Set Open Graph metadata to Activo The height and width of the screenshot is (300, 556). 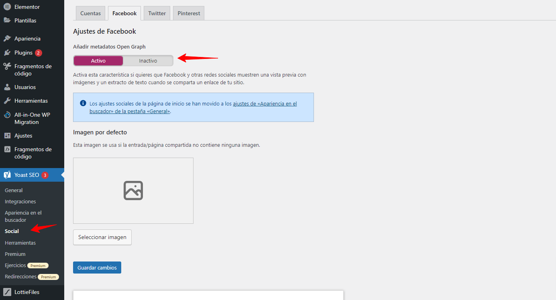click(98, 61)
